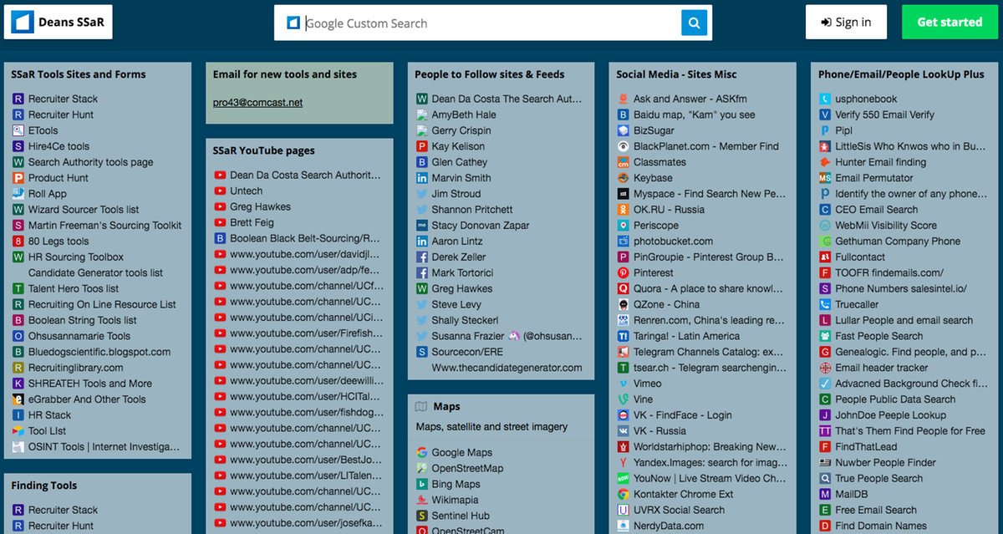Open the 80 Legs tools link
The width and height of the screenshot is (1003, 534).
[59, 242]
